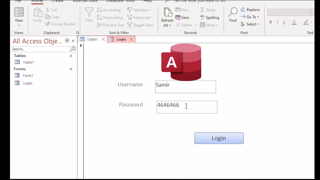Click the Password text field
The width and height of the screenshot is (320, 180).
coord(187,107)
